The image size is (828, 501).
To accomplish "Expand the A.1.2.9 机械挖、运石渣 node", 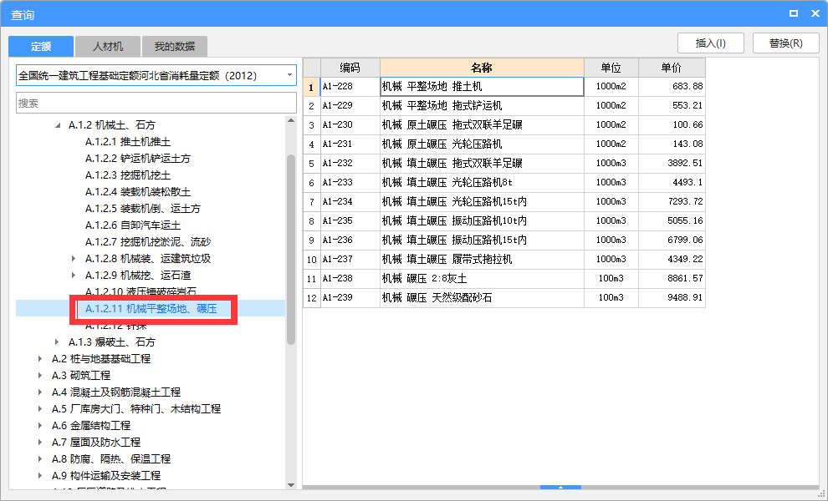I will (74, 276).
